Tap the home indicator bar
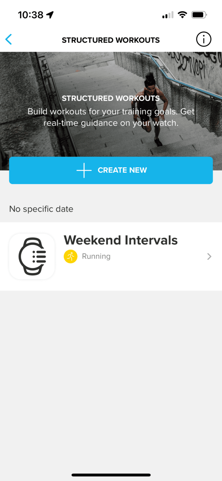222x481 pixels. (x=111, y=475)
